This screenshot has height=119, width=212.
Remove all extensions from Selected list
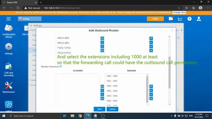pyautogui.click(x=102, y=99)
